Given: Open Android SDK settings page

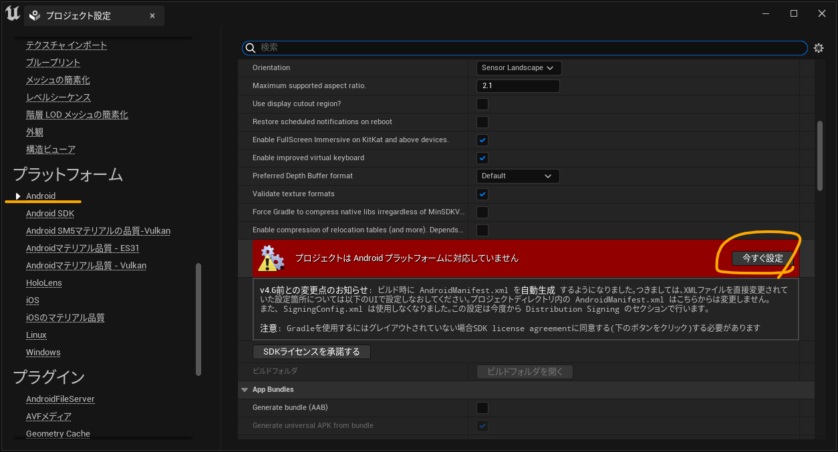Looking at the screenshot, I should pyautogui.click(x=49, y=213).
